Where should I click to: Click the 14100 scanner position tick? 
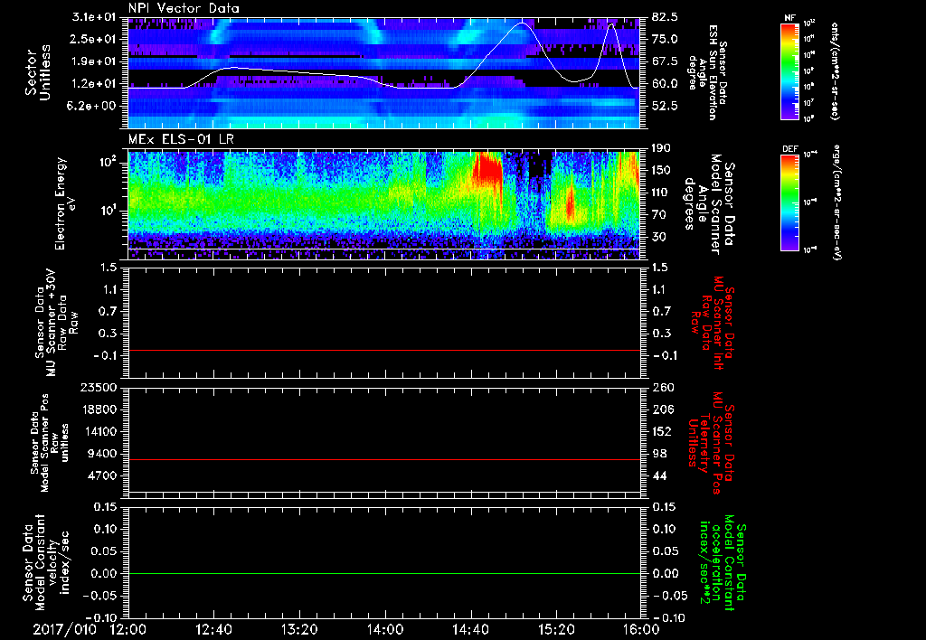[x=99, y=431]
